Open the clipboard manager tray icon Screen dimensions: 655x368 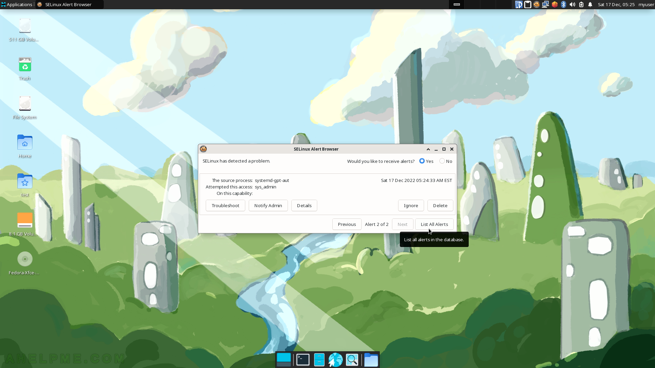click(527, 4)
